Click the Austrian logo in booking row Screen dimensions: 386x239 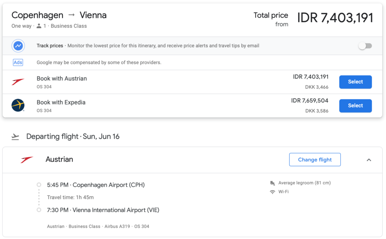pos(18,82)
